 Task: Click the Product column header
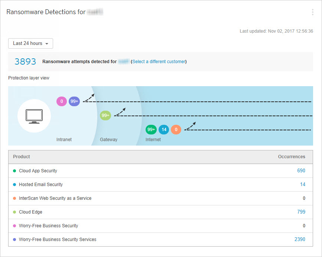(x=22, y=157)
